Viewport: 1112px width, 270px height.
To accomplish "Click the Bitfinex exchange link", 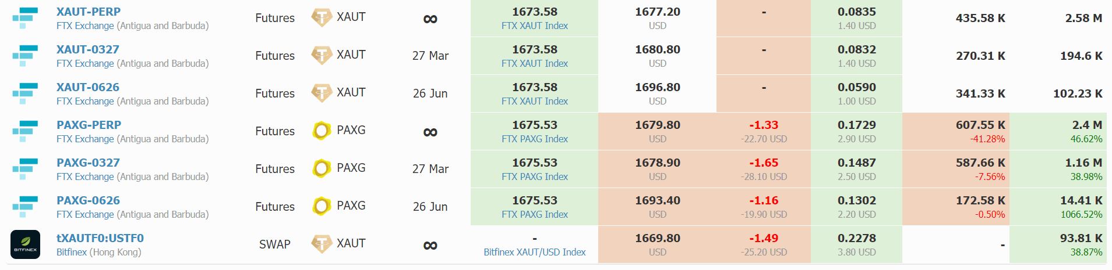I will 72,252.
